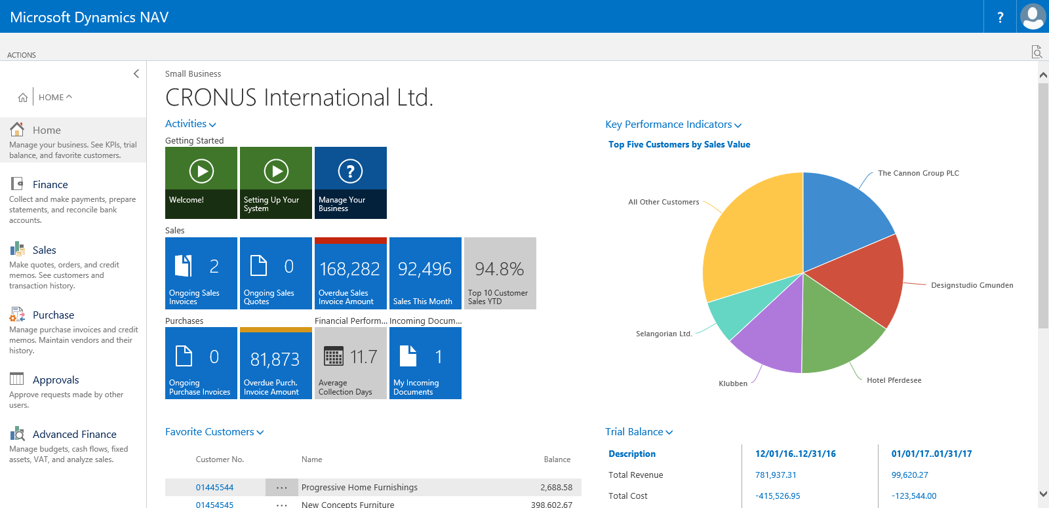Open the Finance icon in sidebar
Viewport: 1049px width, 508px height.
tap(17, 184)
